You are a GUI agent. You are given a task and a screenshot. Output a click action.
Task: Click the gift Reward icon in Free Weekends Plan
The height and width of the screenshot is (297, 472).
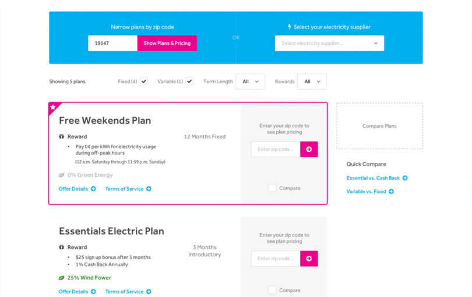coord(61,137)
